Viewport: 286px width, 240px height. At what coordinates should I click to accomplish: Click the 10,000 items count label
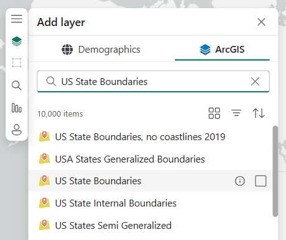tap(60, 114)
